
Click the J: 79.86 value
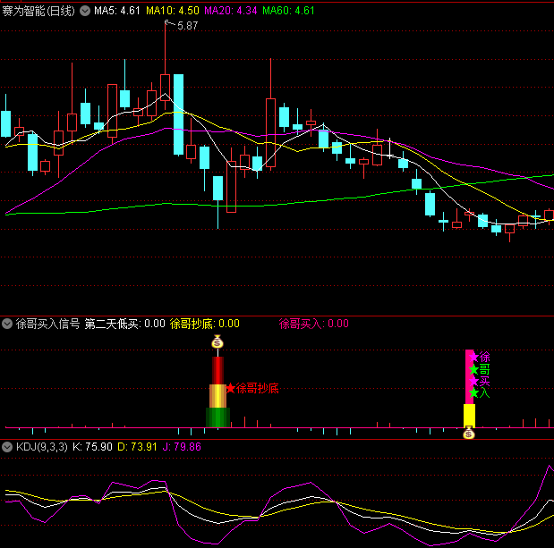click(x=182, y=447)
